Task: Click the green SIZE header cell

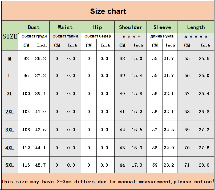Action: [x=10, y=36]
